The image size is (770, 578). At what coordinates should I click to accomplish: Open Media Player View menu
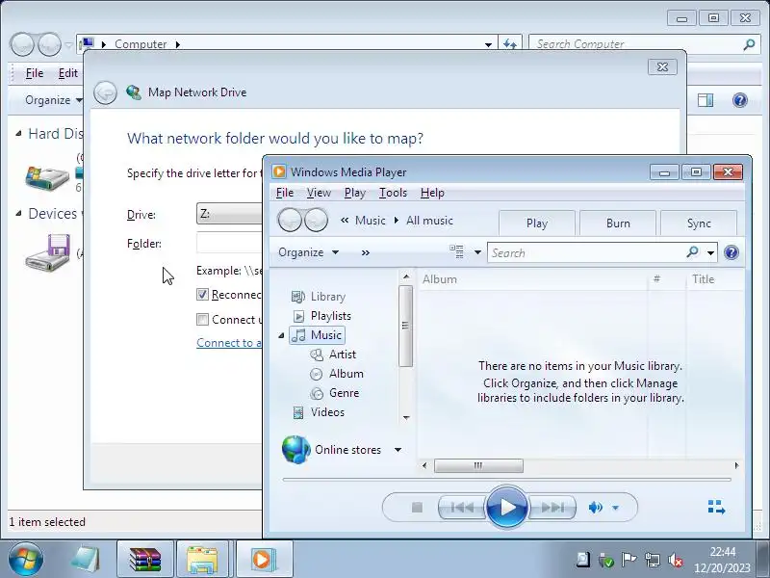pos(319,193)
